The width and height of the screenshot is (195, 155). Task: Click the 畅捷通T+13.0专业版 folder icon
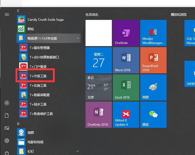tap(21, 38)
